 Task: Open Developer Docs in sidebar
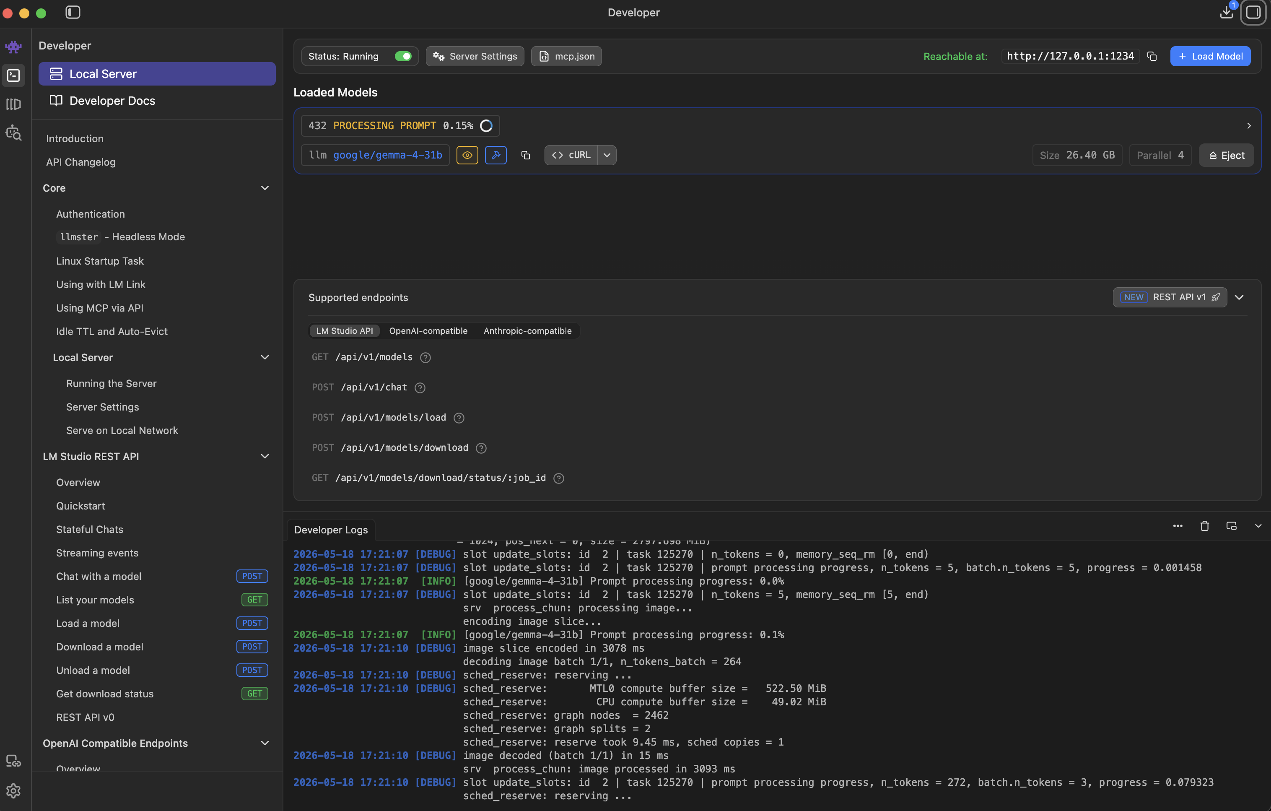[157, 100]
